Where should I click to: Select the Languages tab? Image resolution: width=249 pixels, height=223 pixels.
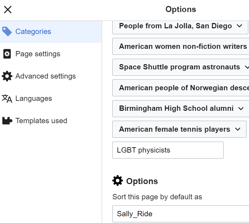coord(51,98)
